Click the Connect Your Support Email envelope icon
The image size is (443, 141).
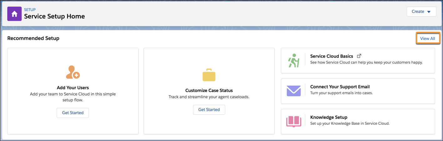coord(293,91)
